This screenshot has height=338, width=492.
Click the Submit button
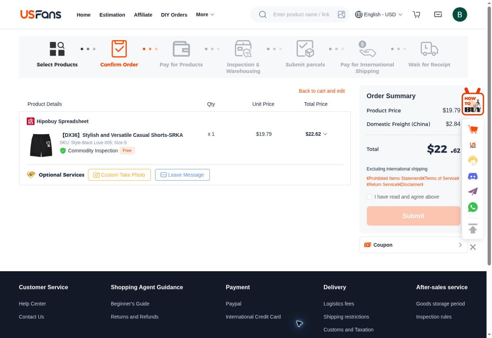(414, 216)
